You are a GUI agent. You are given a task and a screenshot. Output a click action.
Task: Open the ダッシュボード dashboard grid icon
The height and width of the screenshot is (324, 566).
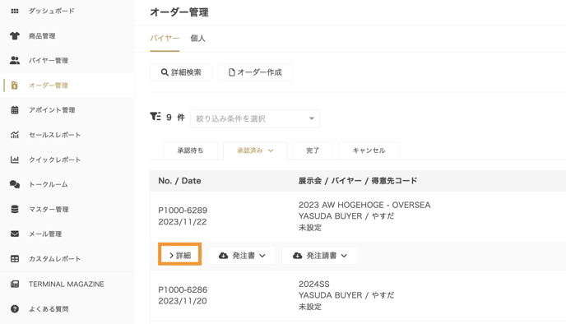[15, 12]
